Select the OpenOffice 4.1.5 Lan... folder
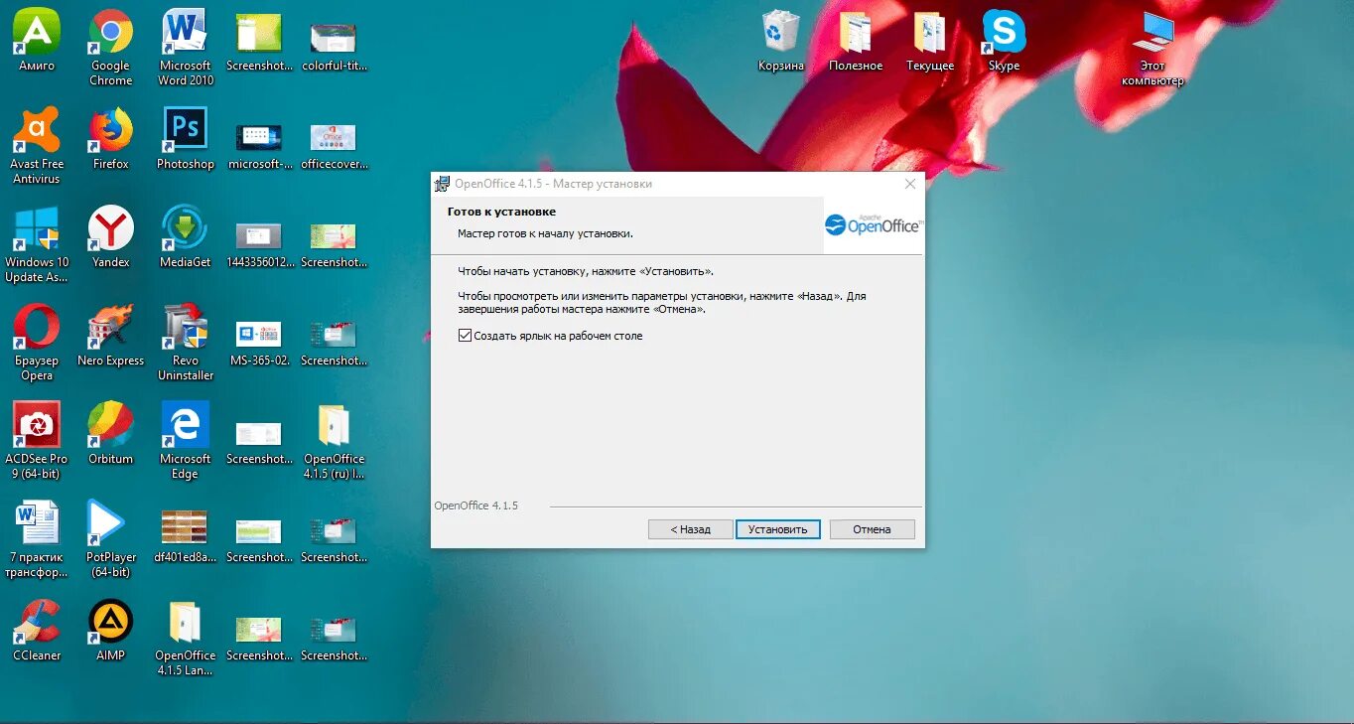The height and width of the screenshot is (724, 1354). [x=186, y=638]
